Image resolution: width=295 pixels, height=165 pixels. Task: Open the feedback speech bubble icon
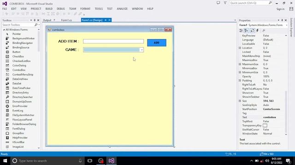(x=218, y=3)
